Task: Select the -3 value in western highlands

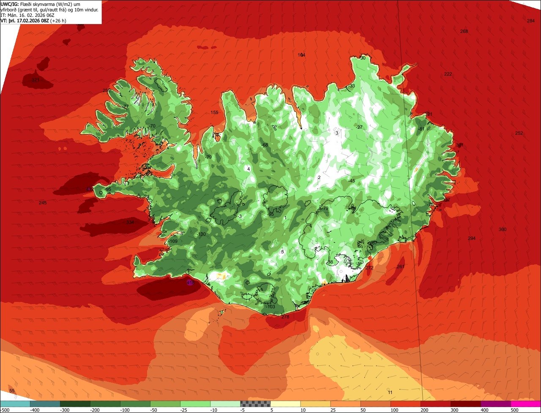Action: (x=240, y=216)
